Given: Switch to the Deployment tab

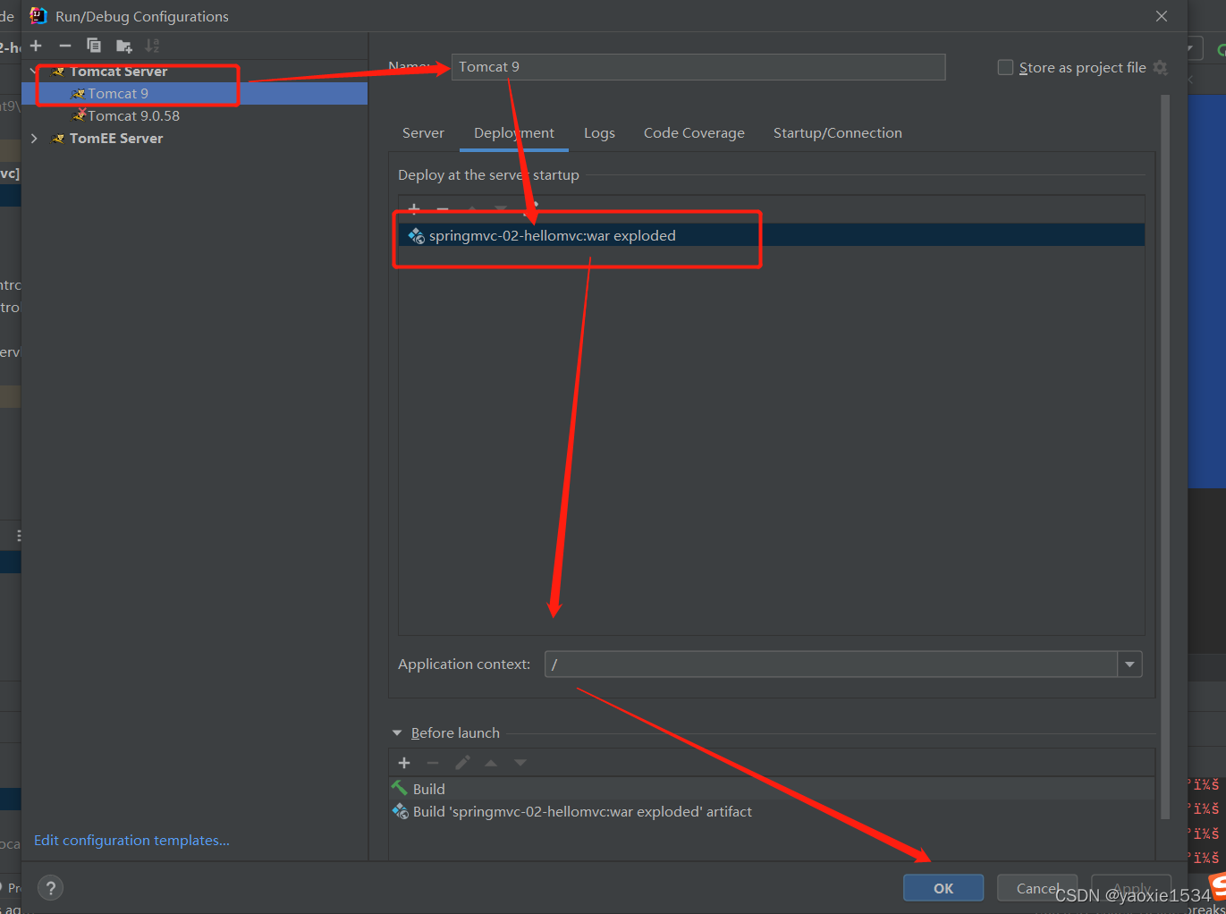Looking at the screenshot, I should [514, 133].
